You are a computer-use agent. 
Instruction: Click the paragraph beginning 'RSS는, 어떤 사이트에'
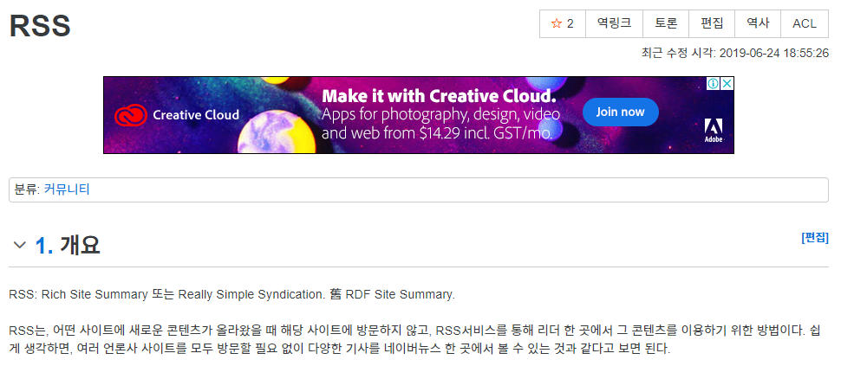click(415, 339)
